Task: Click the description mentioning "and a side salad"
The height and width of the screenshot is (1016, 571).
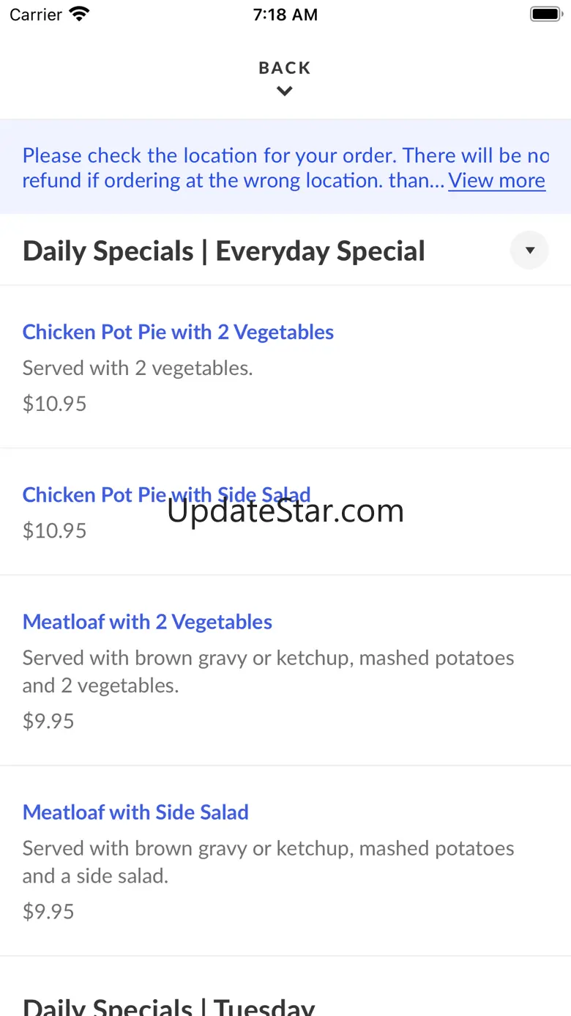Action: 268,861
